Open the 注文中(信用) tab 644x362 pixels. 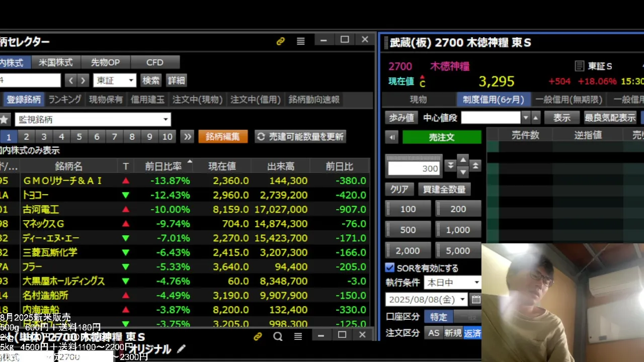pos(255,100)
